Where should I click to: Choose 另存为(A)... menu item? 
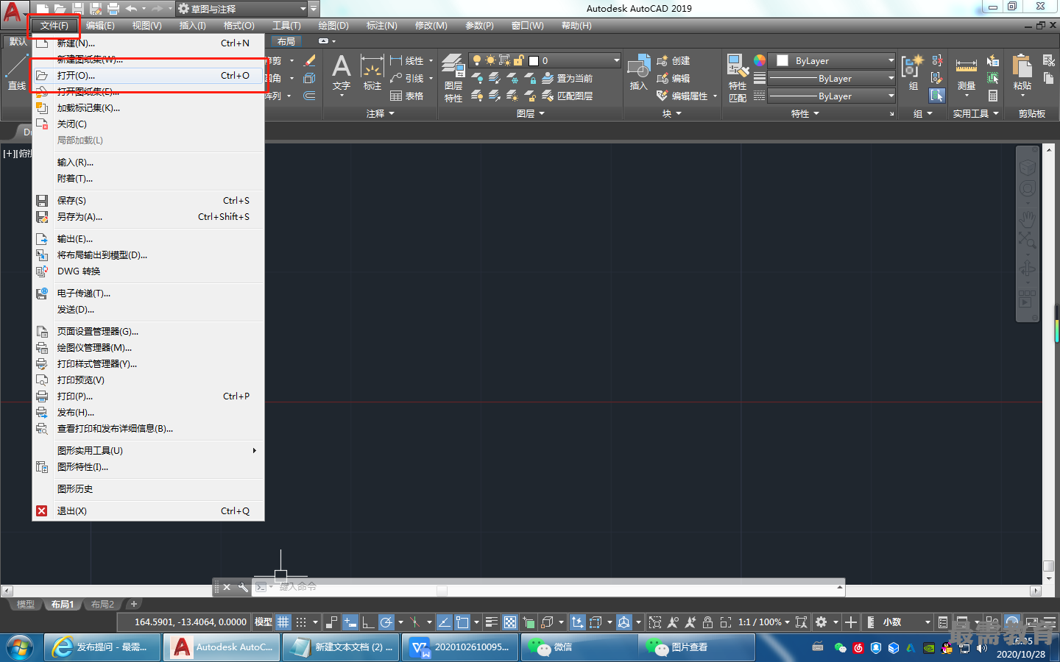point(149,216)
